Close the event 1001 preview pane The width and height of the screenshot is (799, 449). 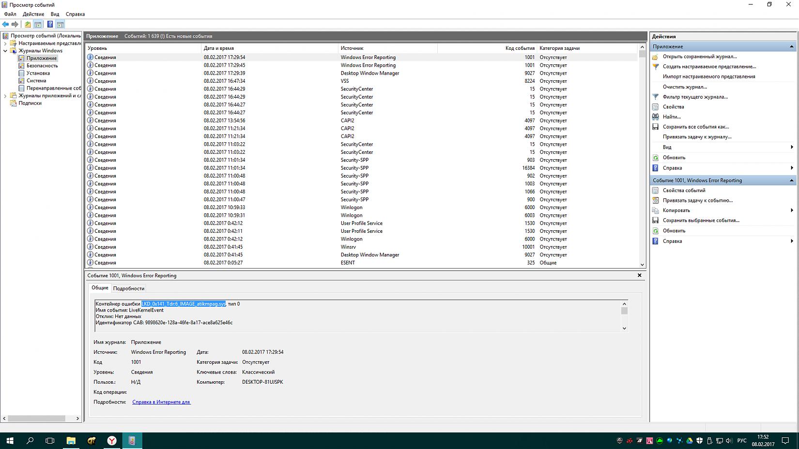click(x=639, y=275)
